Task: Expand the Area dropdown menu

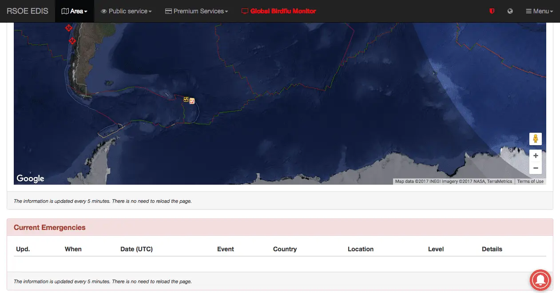Action: [x=75, y=11]
